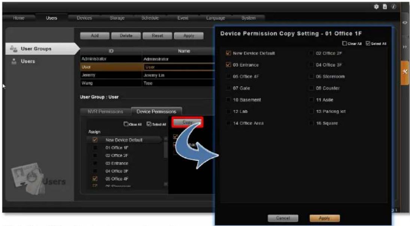The width and height of the screenshot is (410, 226).
Task: Click the User name input field
Action: click(x=179, y=67)
